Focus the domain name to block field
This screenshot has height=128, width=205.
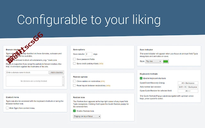[27, 72]
